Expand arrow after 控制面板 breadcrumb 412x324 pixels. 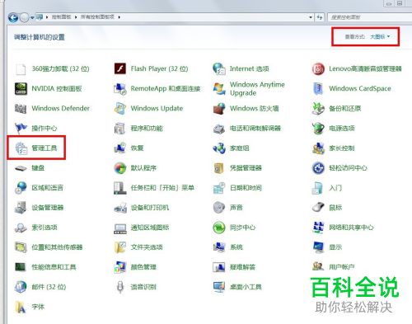click(x=76, y=17)
